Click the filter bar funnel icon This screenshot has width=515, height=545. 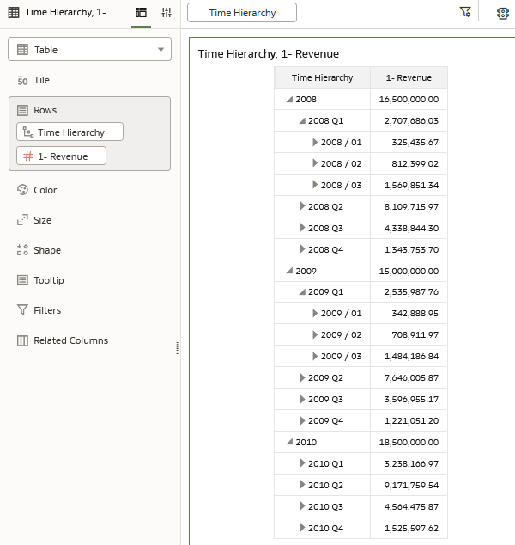point(465,12)
